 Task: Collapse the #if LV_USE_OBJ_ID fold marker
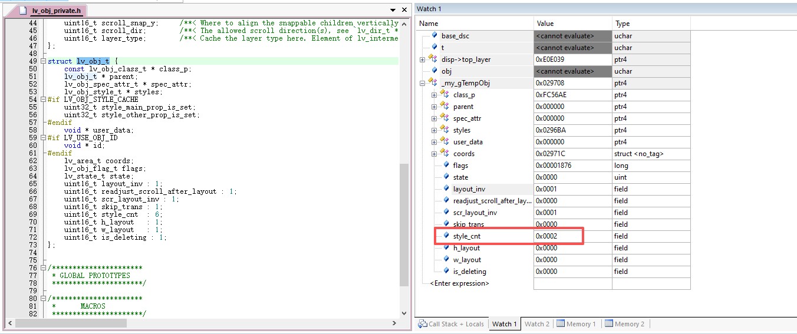(x=44, y=138)
